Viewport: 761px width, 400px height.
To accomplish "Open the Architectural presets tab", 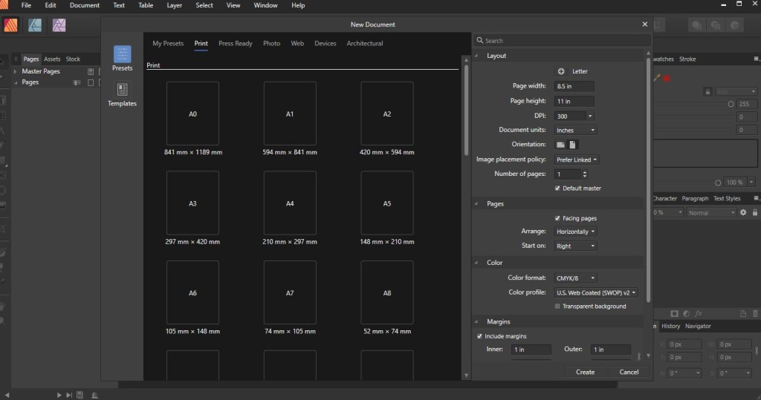I will click(x=364, y=44).
